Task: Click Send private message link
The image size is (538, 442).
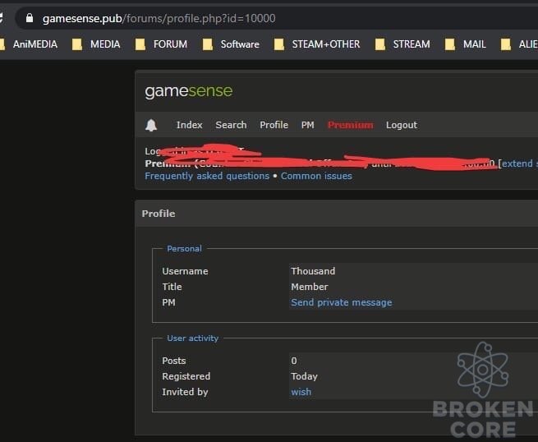Action: pos(342,302)
